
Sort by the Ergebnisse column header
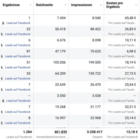click(11, 5)
